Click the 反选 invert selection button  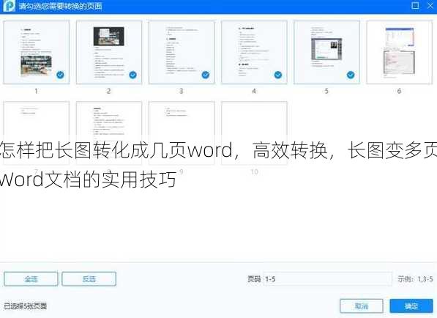point(89,279)
